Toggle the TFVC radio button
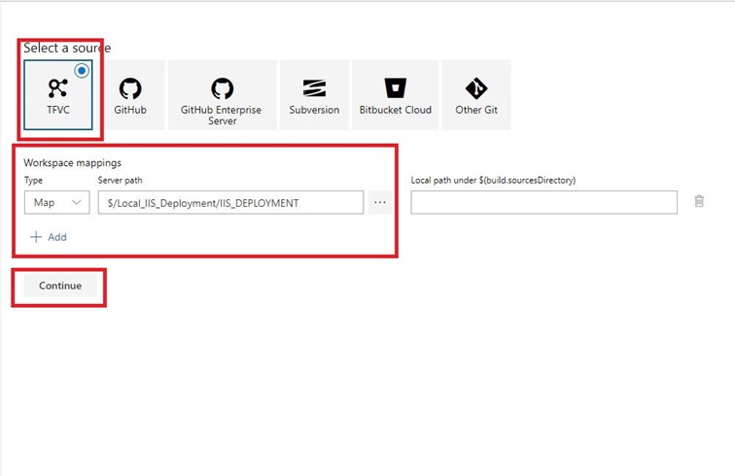The width and height of the screenshot is (735, 476). coord(82,71)
